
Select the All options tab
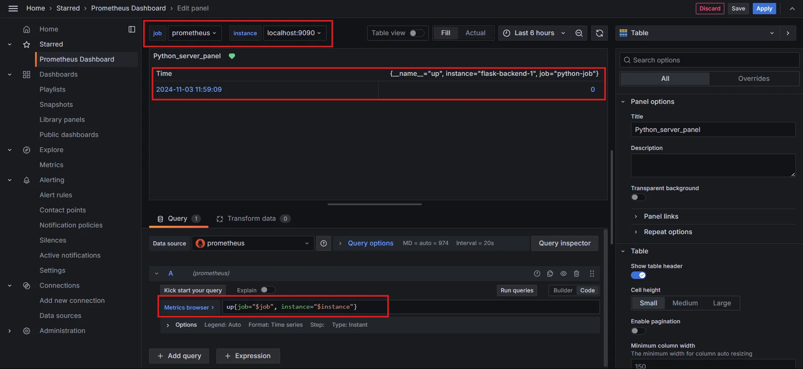click(x=665, y=79)
